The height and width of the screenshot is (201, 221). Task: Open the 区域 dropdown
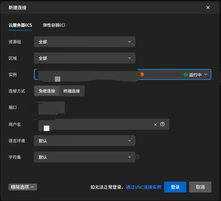pyautogui.click(x=84, y=58)
